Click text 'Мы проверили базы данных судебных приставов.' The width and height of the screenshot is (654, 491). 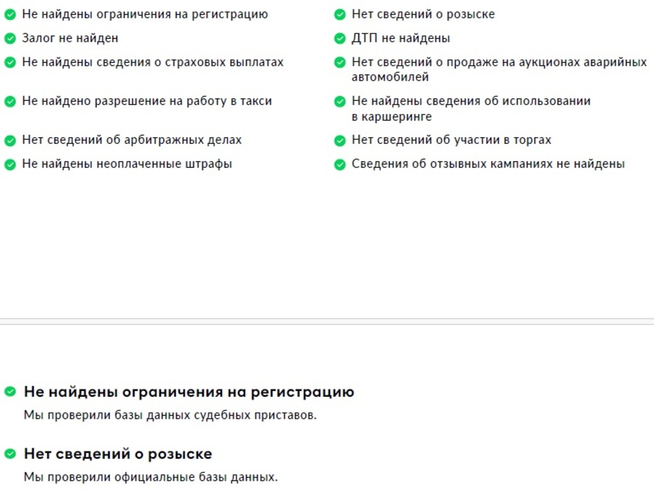(170, 415)
